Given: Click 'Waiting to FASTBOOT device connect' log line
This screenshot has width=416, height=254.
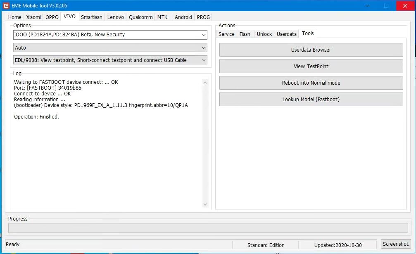Looking at the screenshot, I should (x=66, y=82).
